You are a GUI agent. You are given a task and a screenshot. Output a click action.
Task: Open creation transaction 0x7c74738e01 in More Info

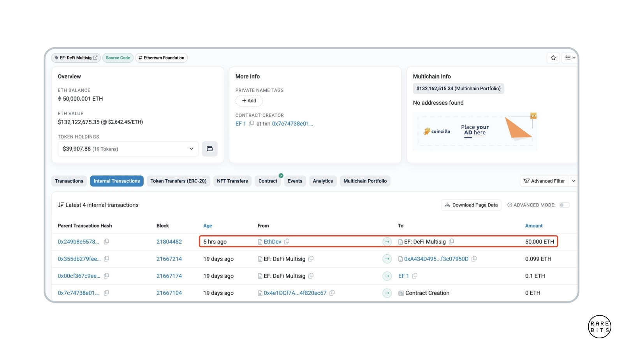(x=292, y=124)
